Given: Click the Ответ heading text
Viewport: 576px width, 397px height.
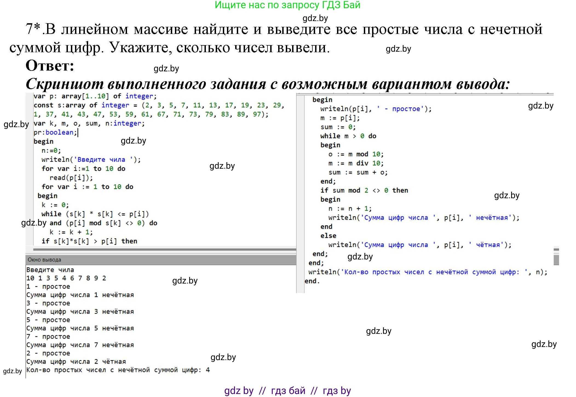Looking at the screenshot, I should tap(50, 66).
